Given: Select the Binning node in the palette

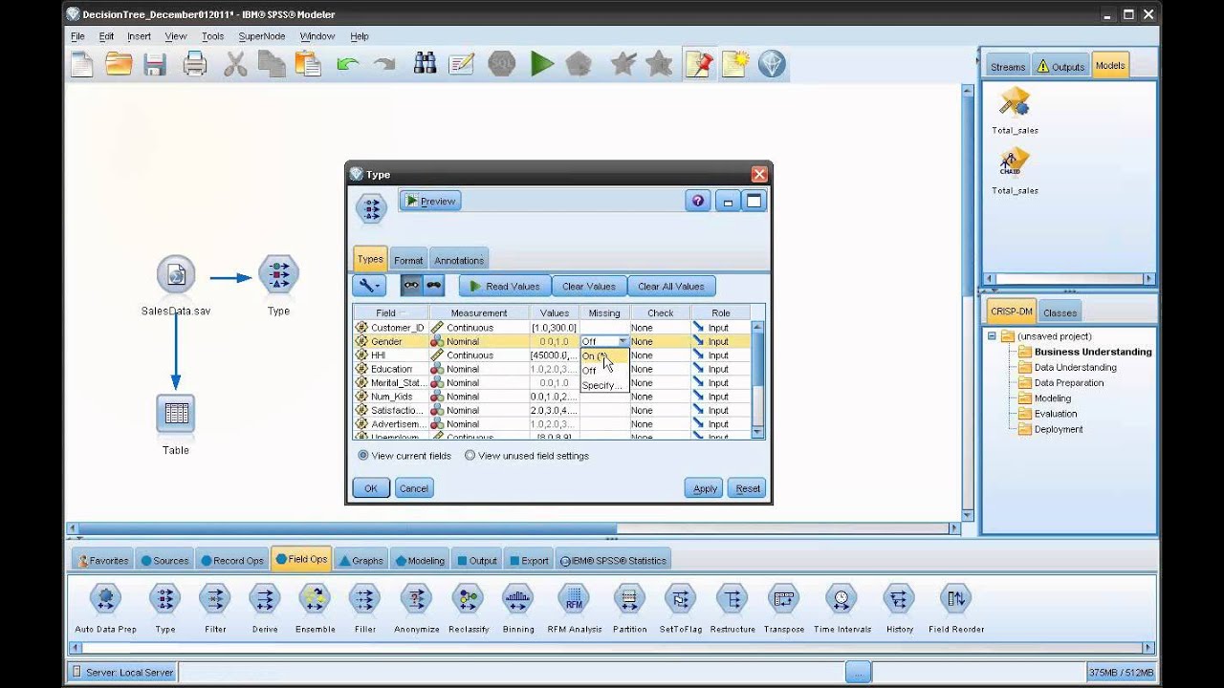Looking at the screenshot, I should coord(518,599).
